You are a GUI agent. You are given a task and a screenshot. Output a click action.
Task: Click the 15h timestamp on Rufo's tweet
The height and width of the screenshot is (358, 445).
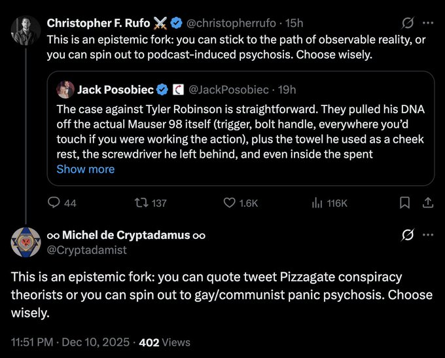(290, 24)
